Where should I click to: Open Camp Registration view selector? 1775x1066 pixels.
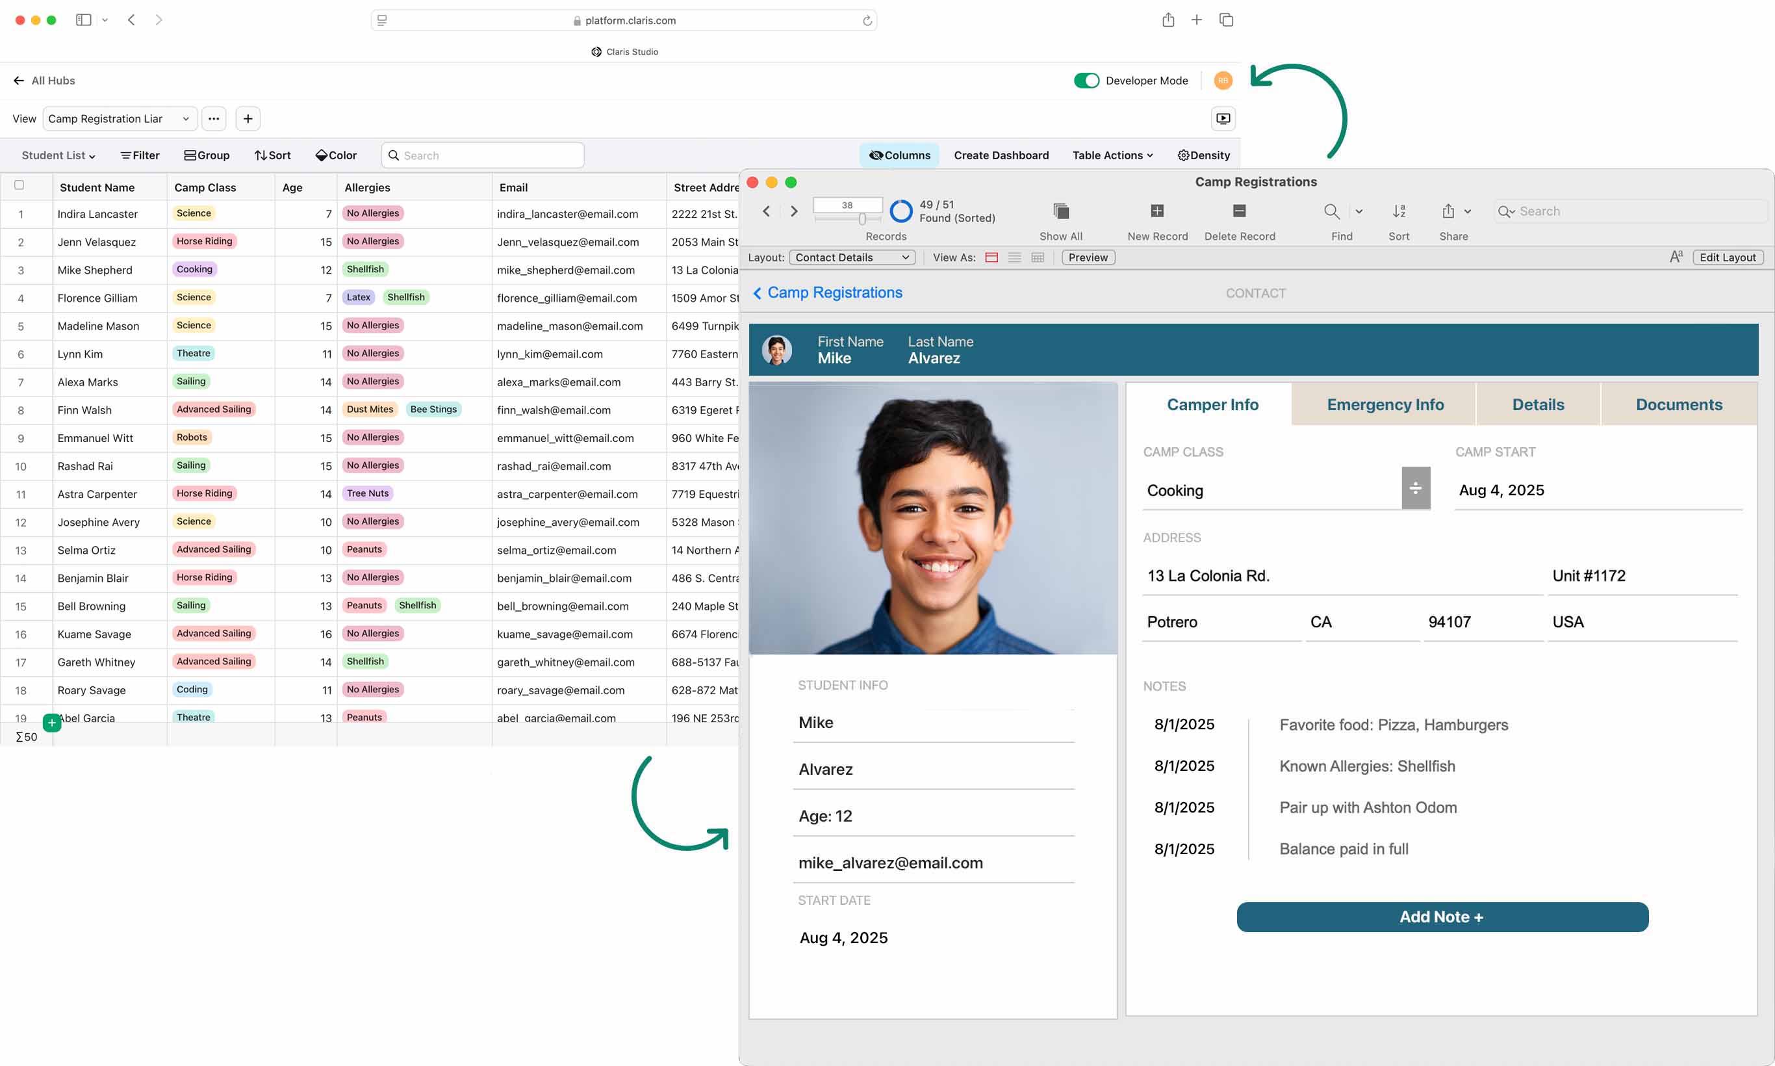coord(119,118)
